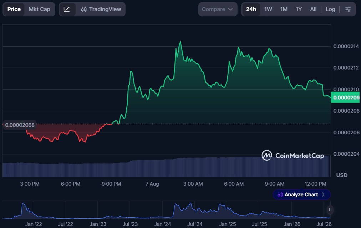Viewport: 361px width, 228px height.
Task: Click Jan '24 on the overview timeline
Action: click(163, 224)
